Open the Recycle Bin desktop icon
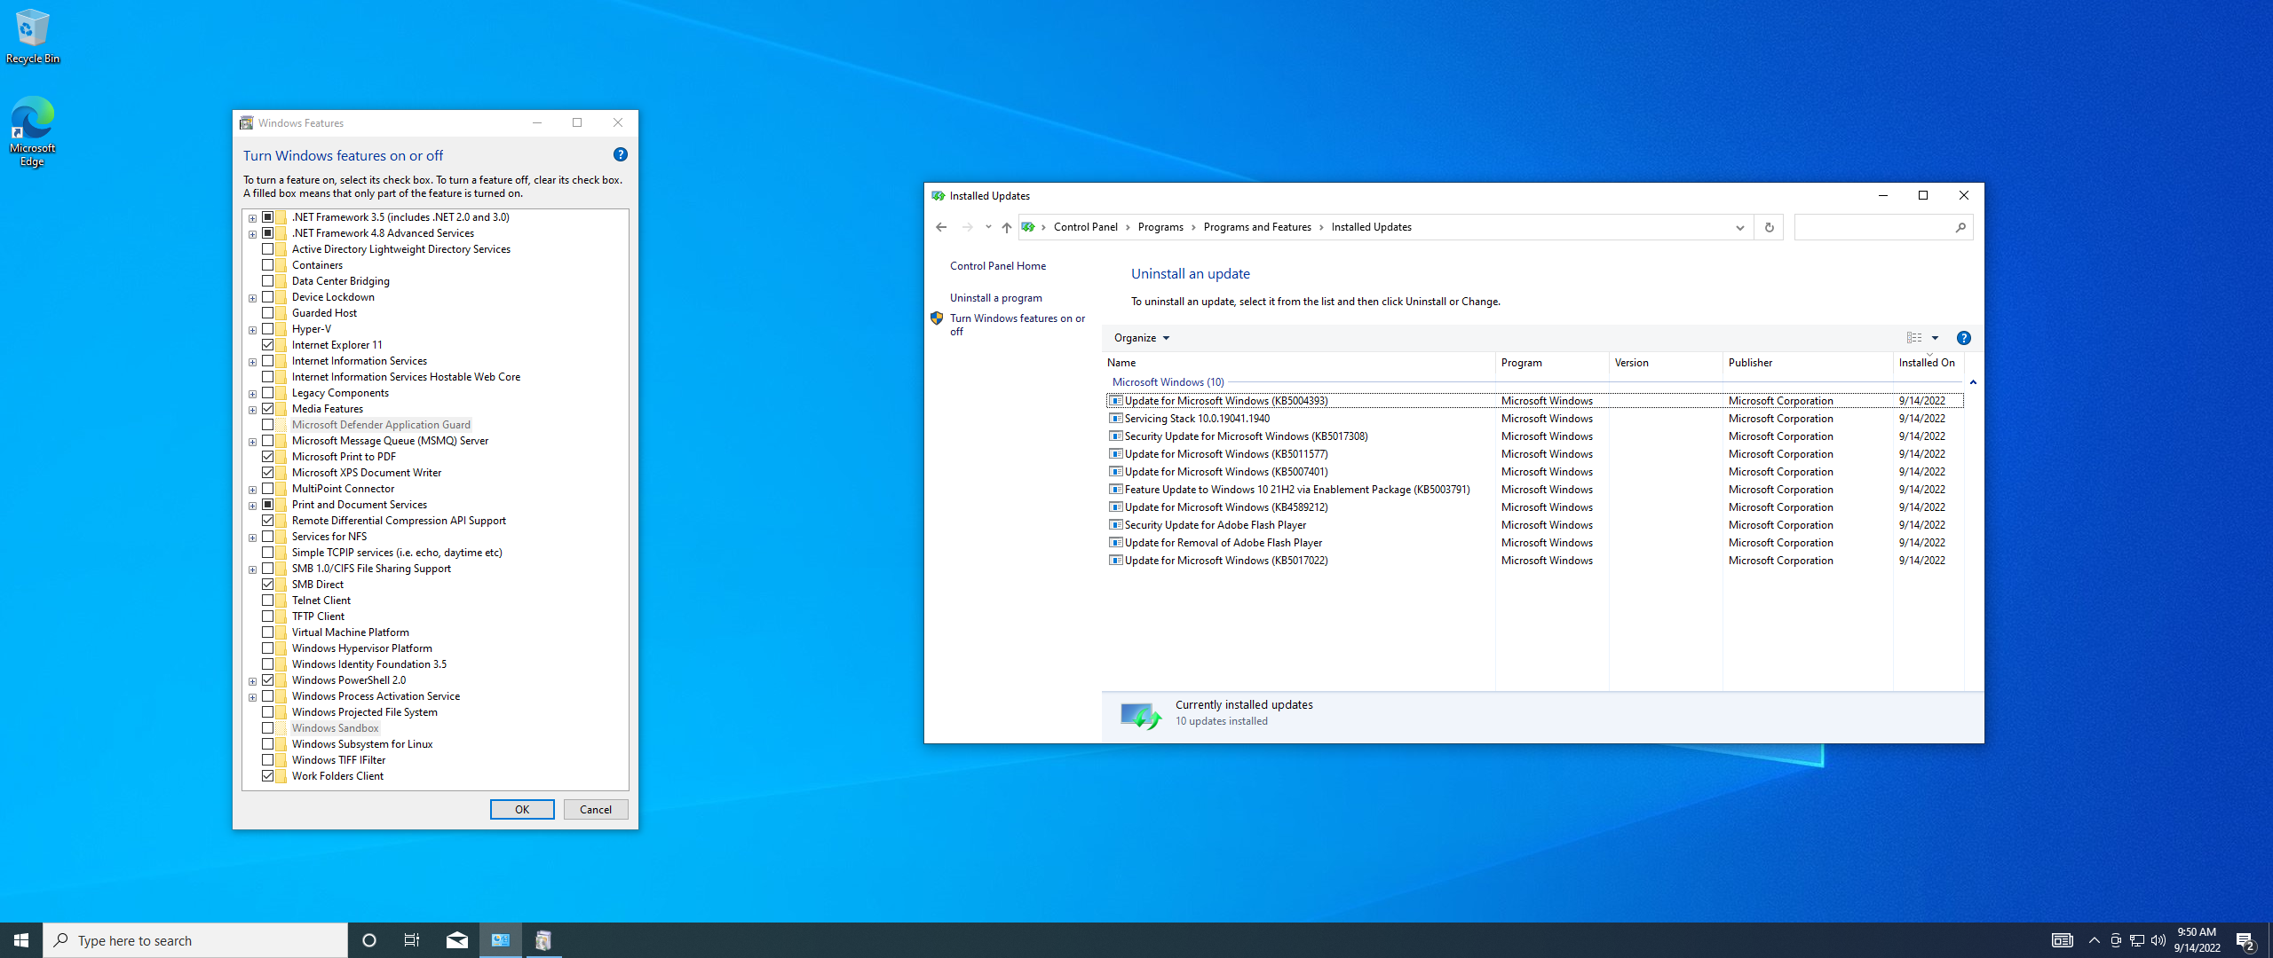This screenshot has width=2273, height=958. (33, 35)
